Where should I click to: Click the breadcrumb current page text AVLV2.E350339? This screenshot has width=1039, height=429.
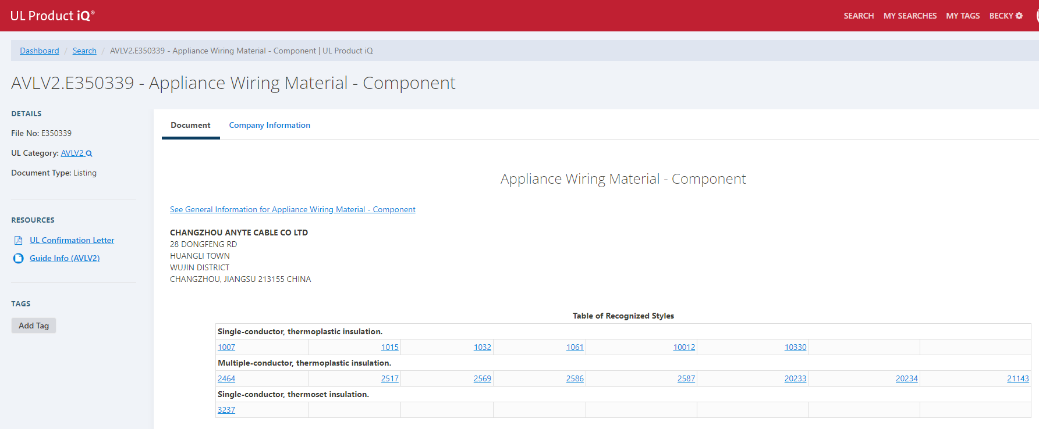[242, 51]
